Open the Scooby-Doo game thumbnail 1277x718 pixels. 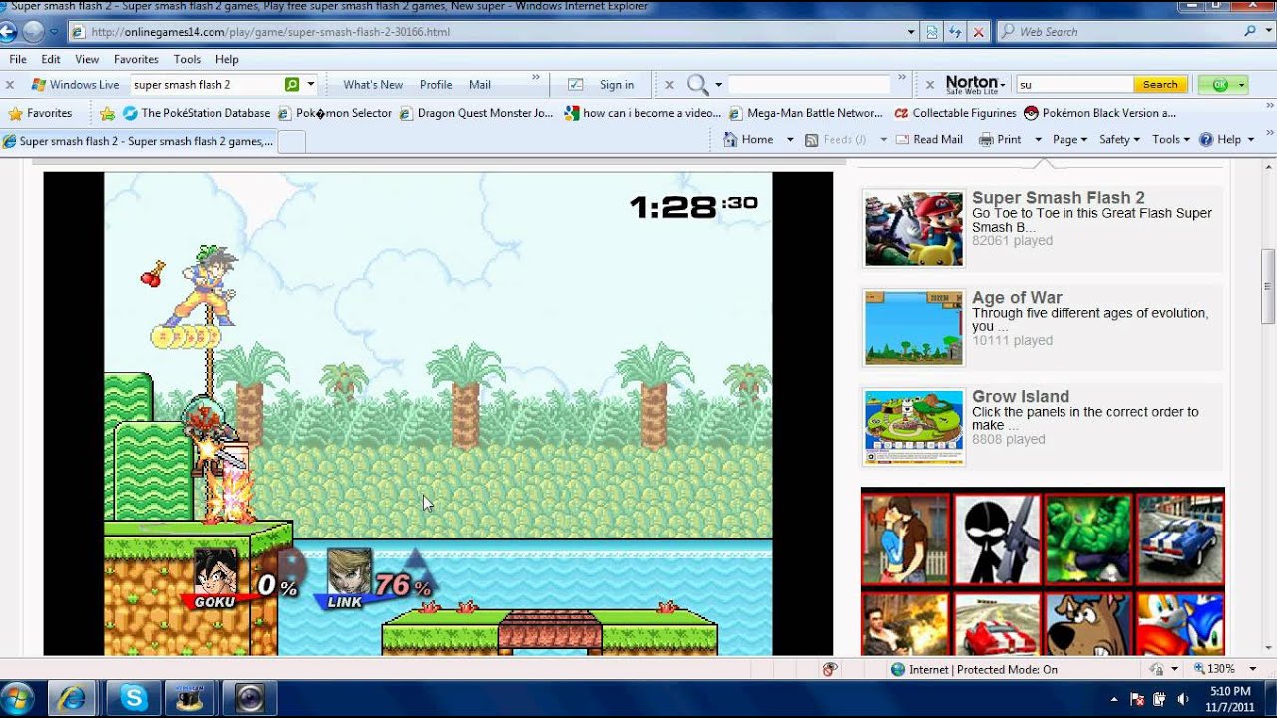(1088, 625)
